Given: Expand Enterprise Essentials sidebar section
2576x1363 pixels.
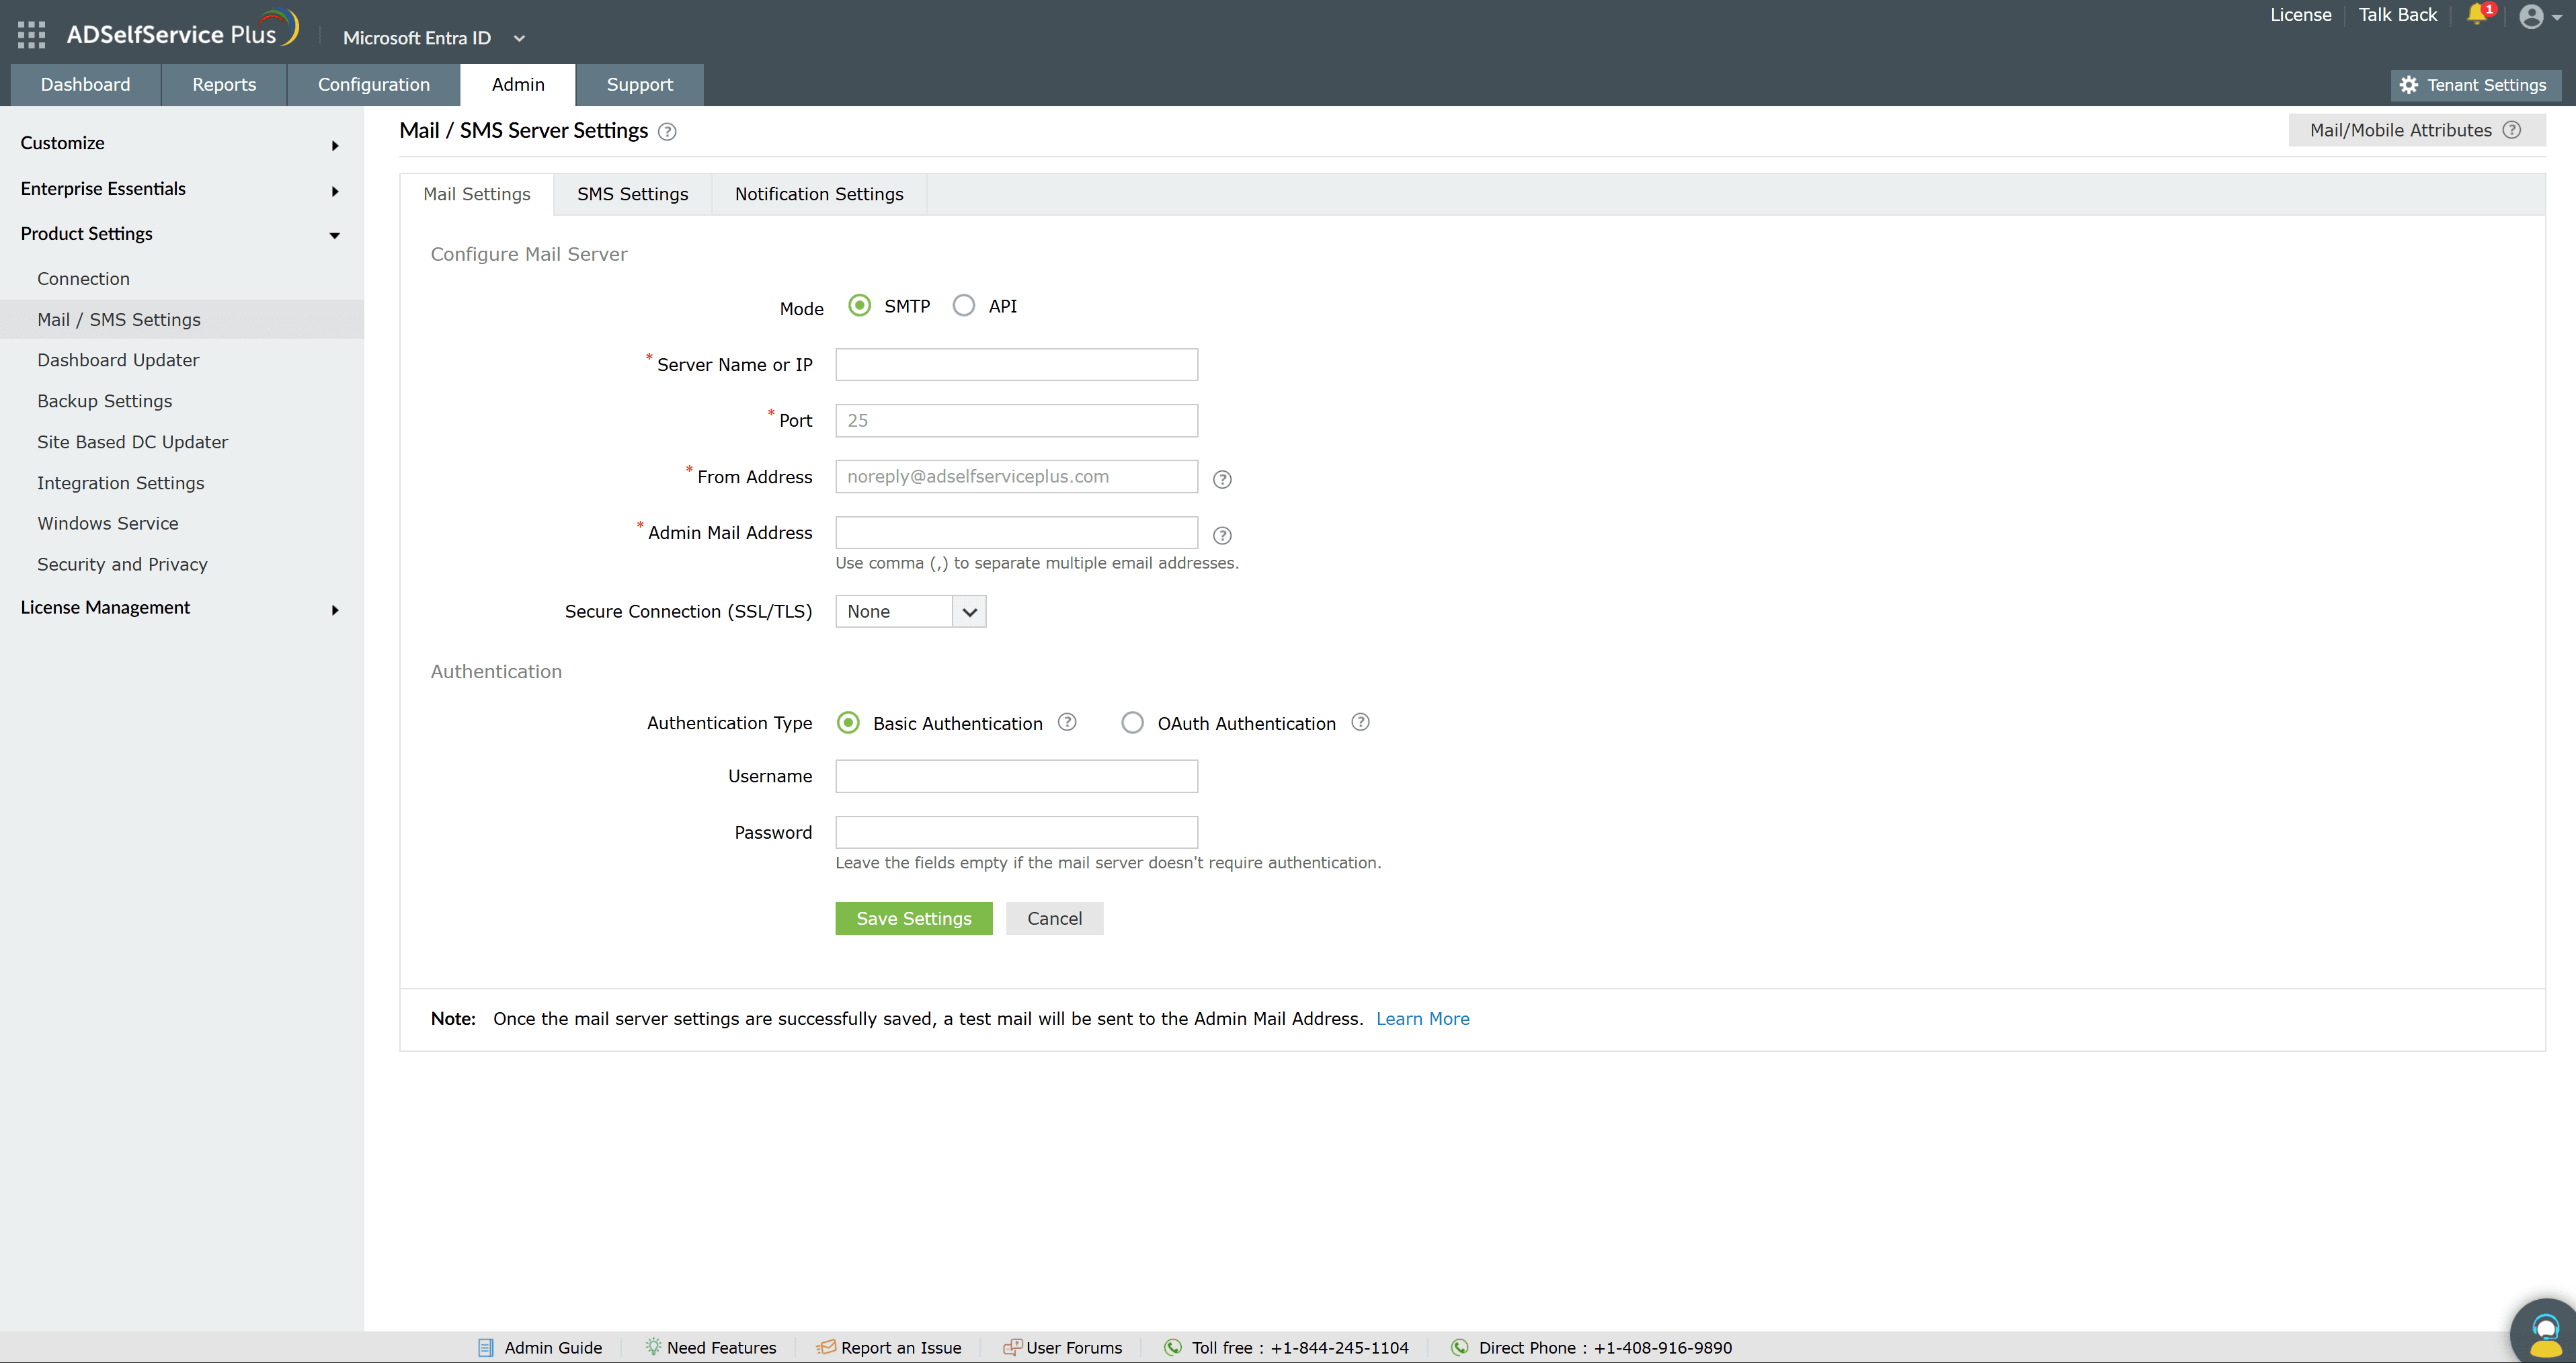Looking at the screenshot, I should [x=182, y=189].
